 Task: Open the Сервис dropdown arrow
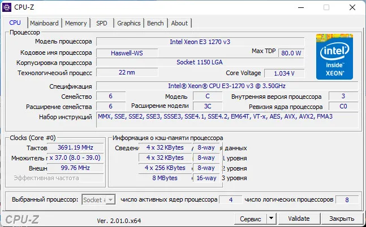point(271,219)
